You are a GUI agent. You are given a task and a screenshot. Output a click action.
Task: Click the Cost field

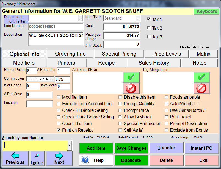[121, 27]
